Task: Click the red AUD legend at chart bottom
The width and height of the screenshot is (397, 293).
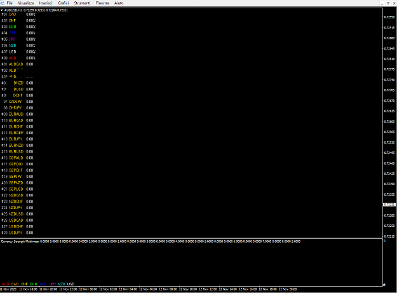Action: 5,284
